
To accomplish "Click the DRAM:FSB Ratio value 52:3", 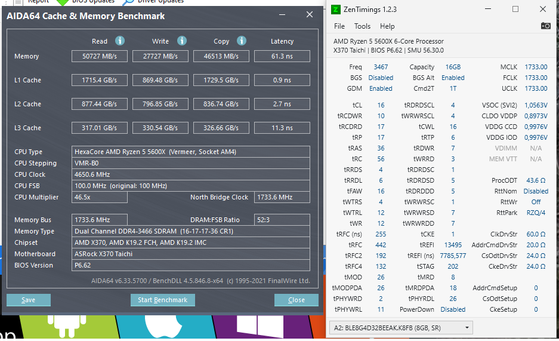I will click(282, 220).
